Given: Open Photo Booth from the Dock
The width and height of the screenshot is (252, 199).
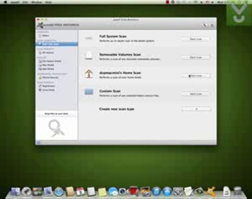Looking at the screenshot, I should tap(134, 191).
